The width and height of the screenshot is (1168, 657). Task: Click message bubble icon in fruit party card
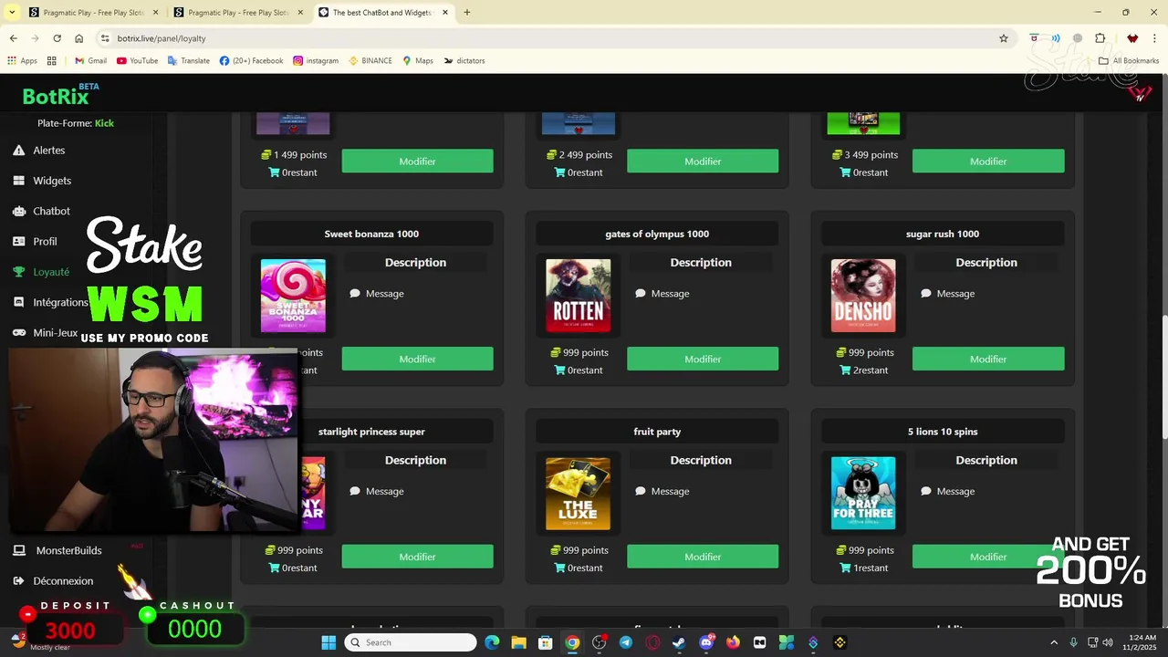coord(641,491)
